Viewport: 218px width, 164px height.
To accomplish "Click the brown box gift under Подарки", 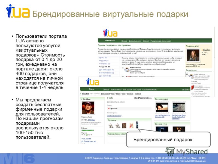I will [124, 125].
